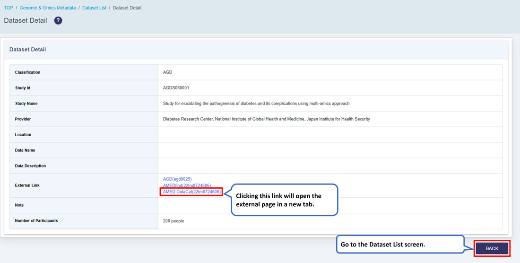Click the 200 people participants value
The image size is (520, 263).
tap(173, 221)
